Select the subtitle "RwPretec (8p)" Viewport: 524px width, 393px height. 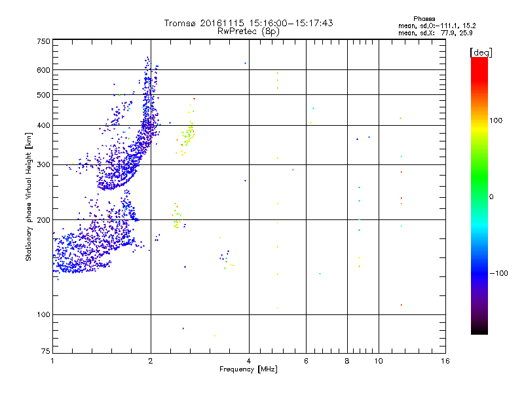(x=248, y=31)
